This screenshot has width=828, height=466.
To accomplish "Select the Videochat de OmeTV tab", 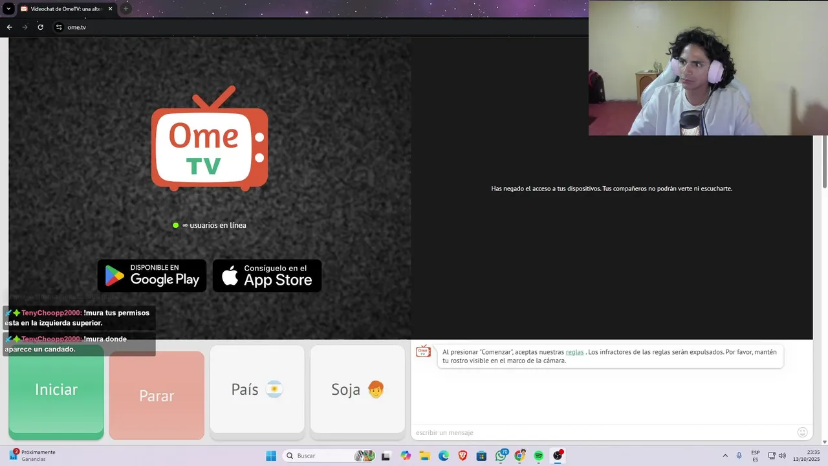I will (x=67, y=9).
